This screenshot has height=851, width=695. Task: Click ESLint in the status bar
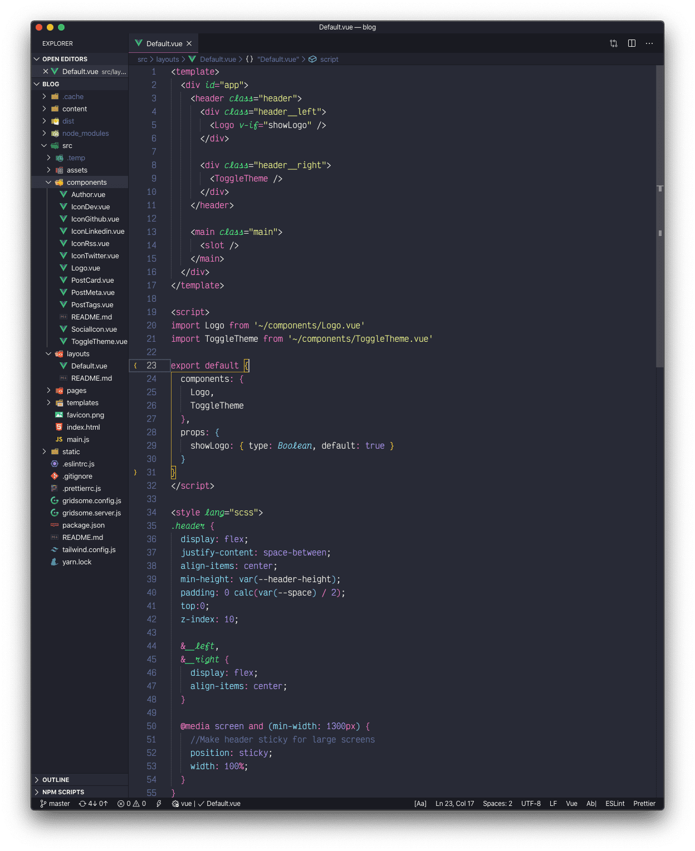(615, 804)
